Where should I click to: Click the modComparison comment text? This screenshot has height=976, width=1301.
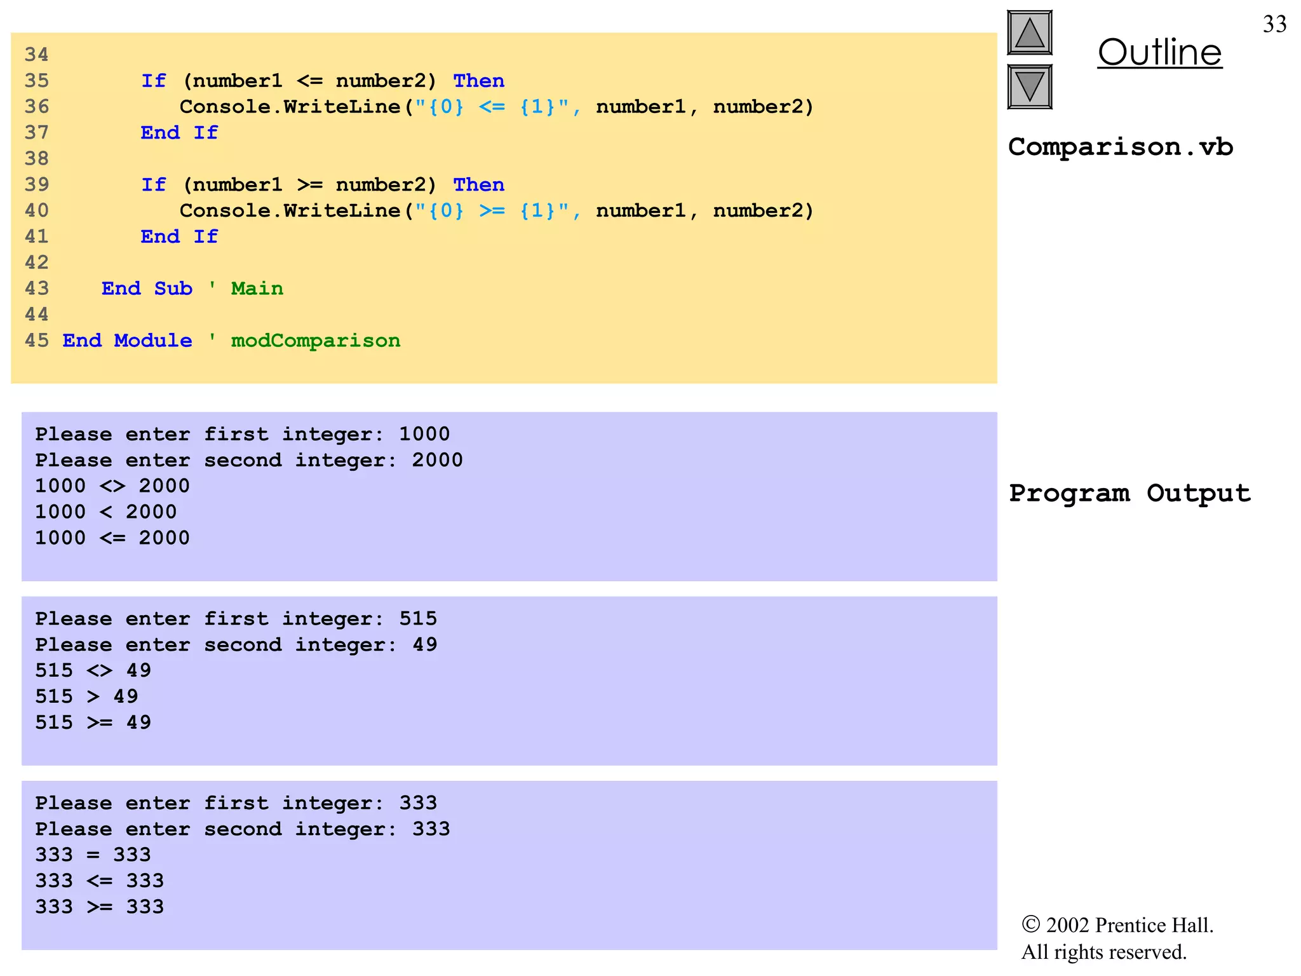pos(316,341)
